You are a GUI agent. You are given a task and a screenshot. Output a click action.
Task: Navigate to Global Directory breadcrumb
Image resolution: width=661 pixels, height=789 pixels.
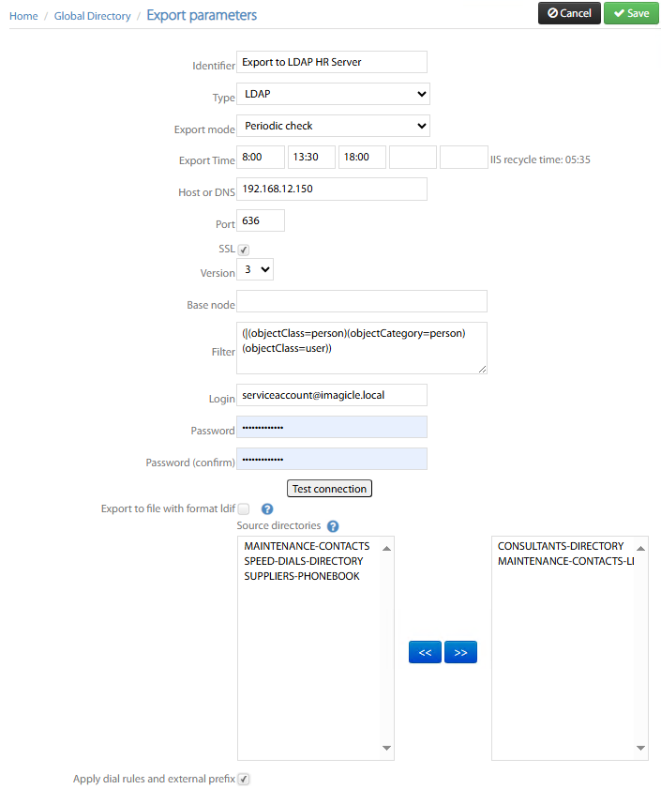[x=92, y=16]
